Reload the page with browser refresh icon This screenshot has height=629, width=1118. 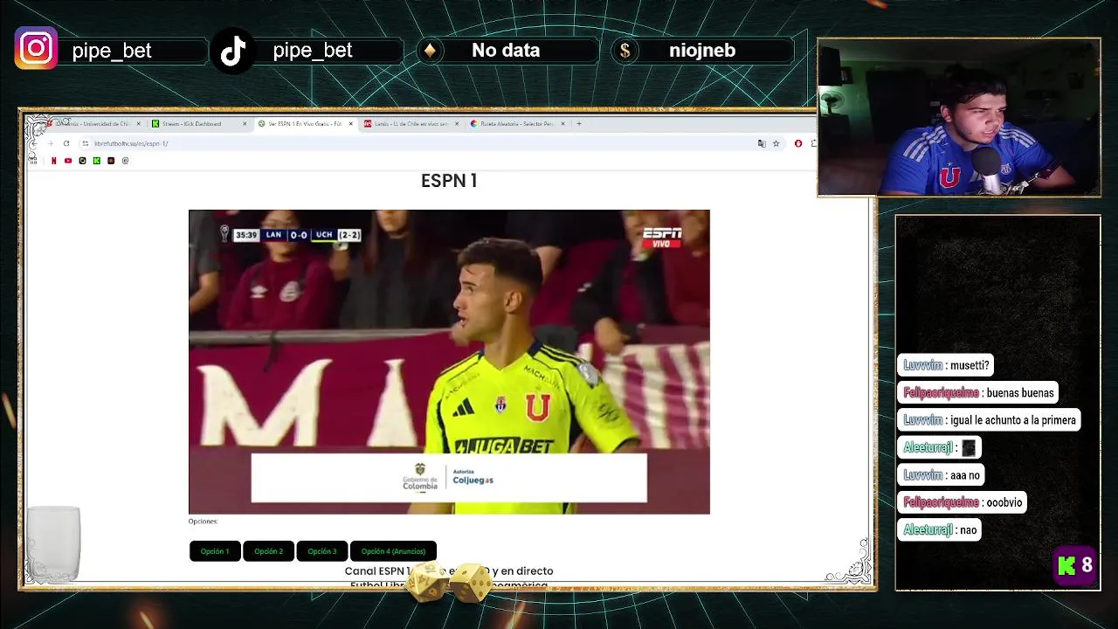tap(66, 143)
